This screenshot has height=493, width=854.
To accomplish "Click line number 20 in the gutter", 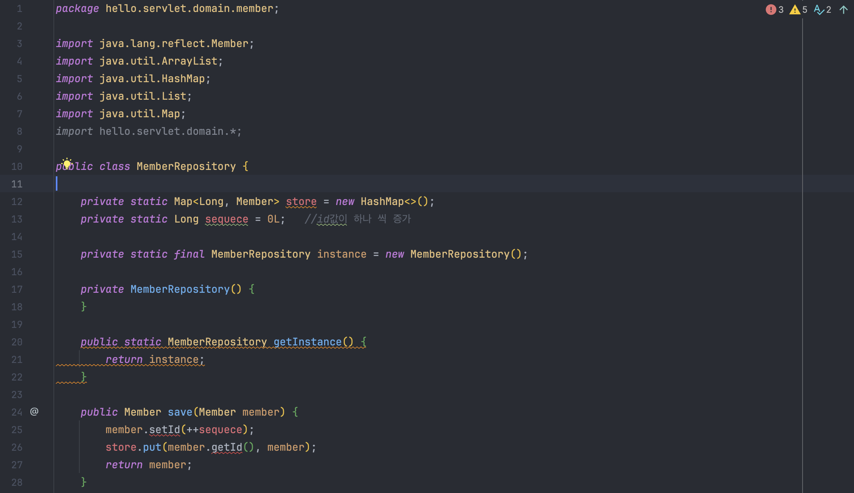I will [17, 342].
